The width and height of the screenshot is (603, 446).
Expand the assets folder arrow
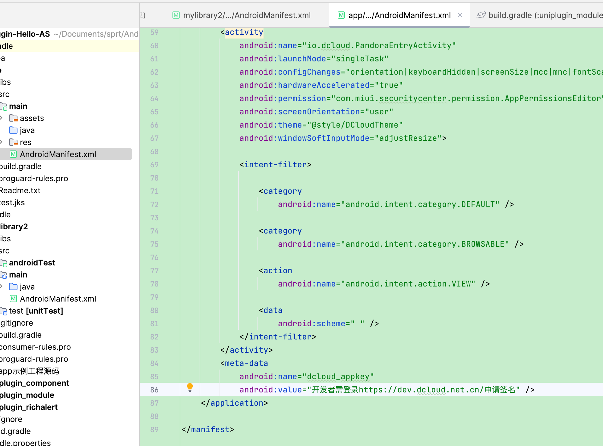pos(2,118)
